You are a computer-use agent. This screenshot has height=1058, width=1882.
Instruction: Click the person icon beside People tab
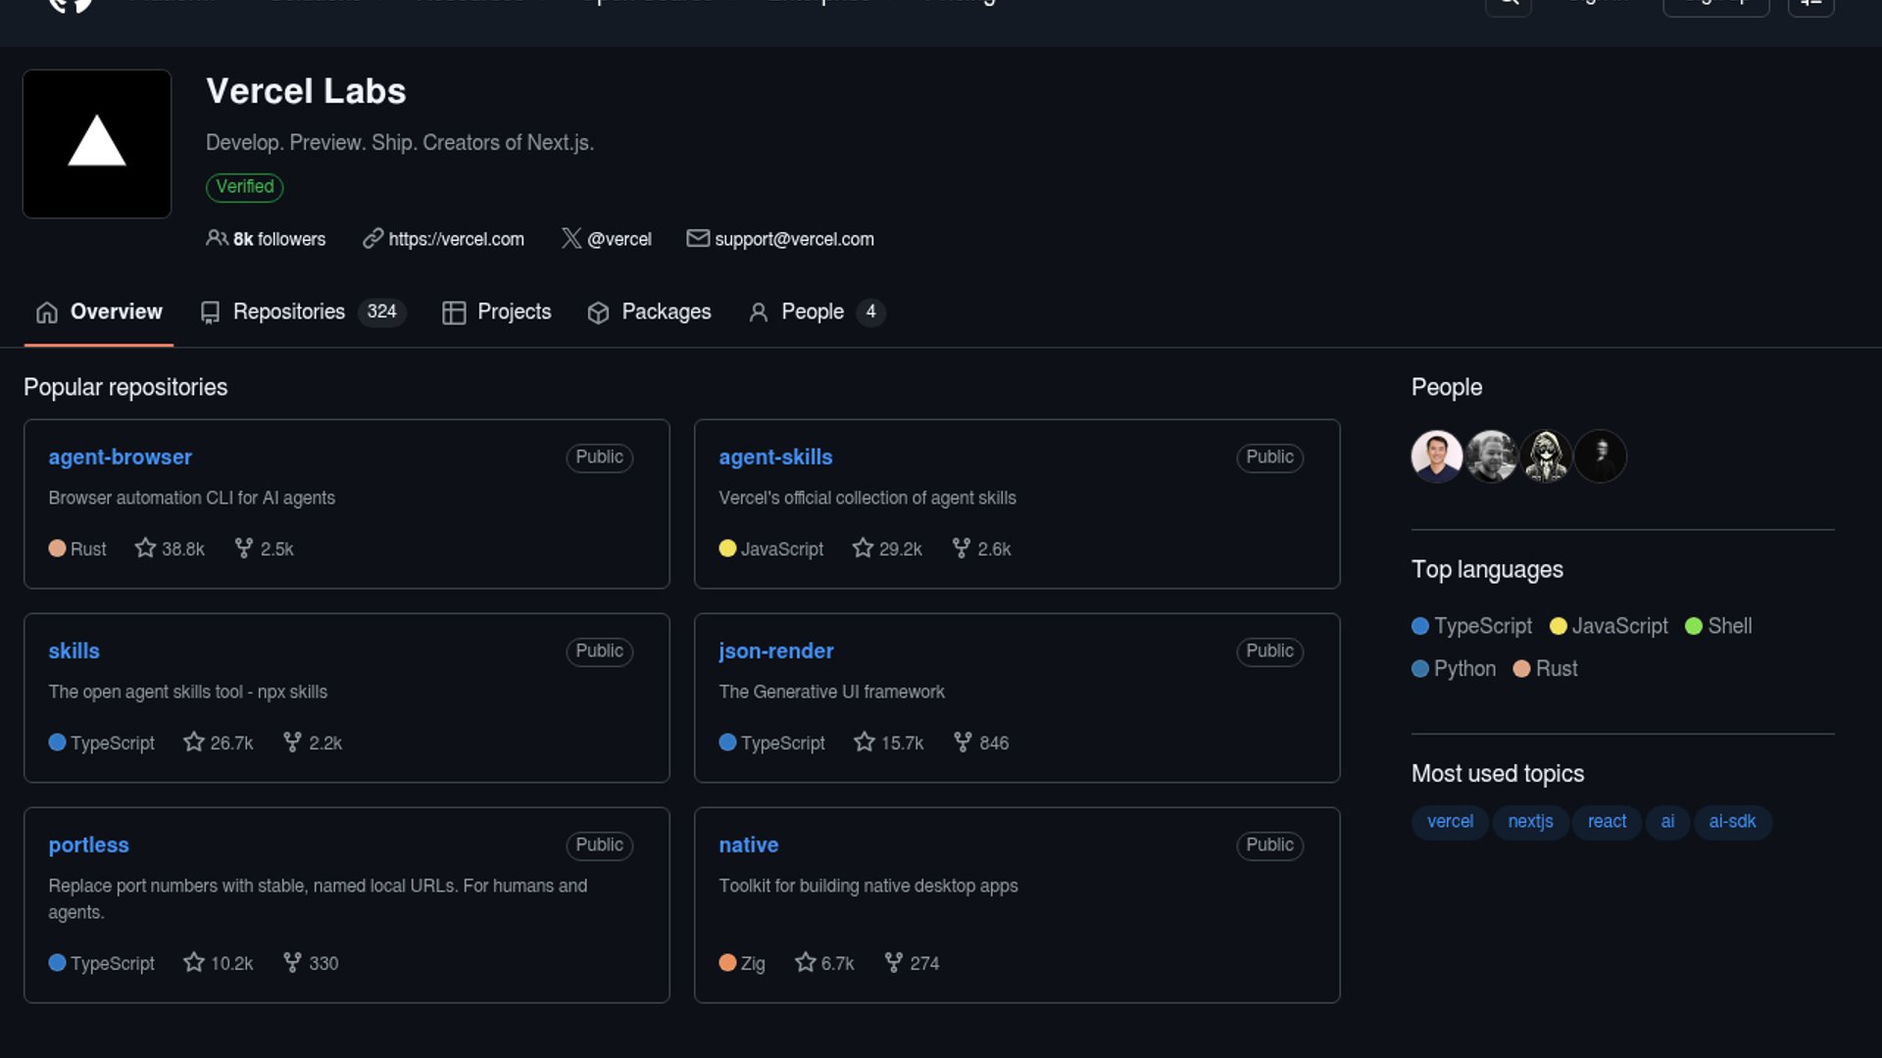(758, 313)
